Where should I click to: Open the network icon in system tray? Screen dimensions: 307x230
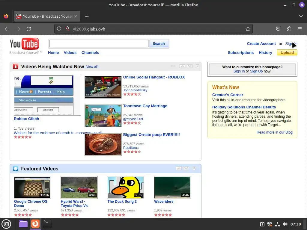pos(277,224)
